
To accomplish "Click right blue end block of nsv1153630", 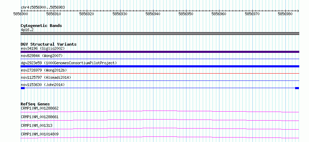I will tap(297, 88).
